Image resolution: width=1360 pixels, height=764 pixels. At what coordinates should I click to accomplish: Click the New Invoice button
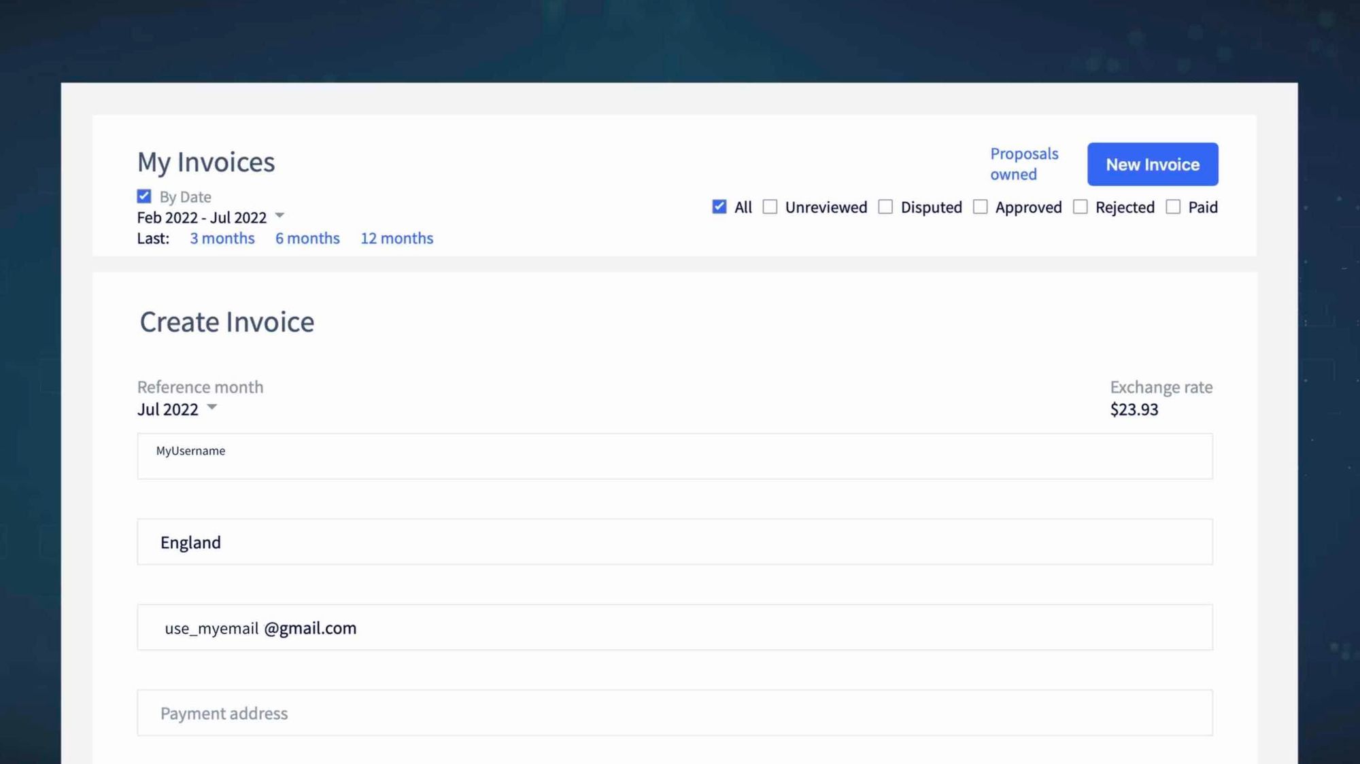[1153, 164]
